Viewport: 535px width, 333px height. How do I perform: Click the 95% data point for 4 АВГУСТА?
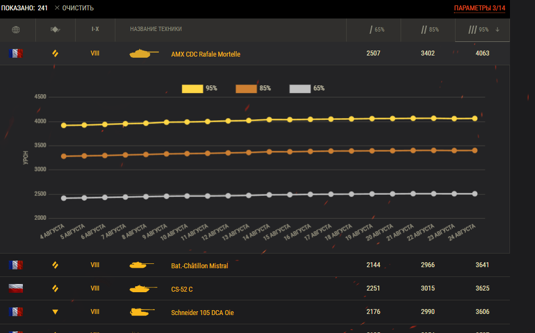[x=64, y=126]
